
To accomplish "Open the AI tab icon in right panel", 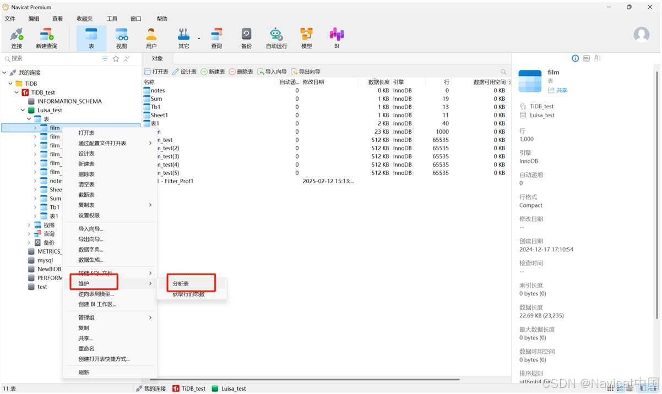I will coord(598,58).
